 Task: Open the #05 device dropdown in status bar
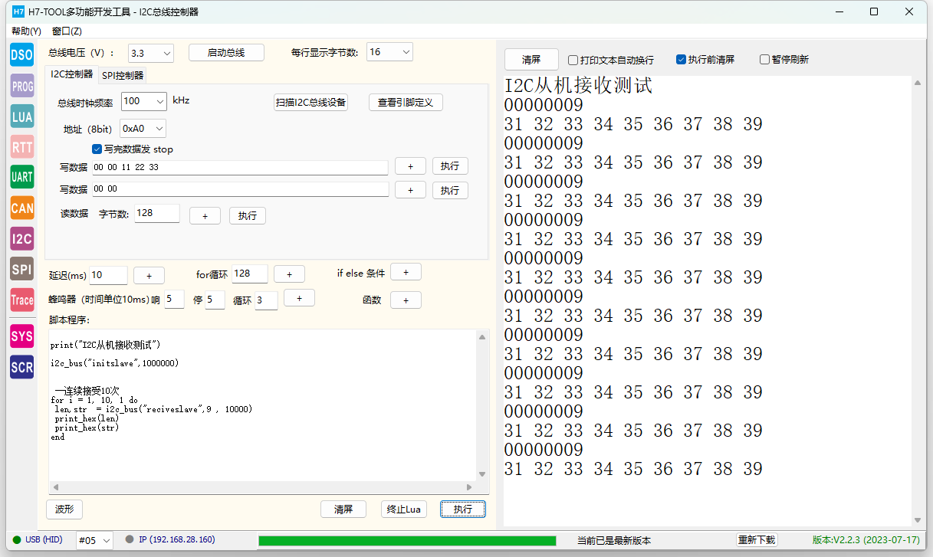[94, 540]
